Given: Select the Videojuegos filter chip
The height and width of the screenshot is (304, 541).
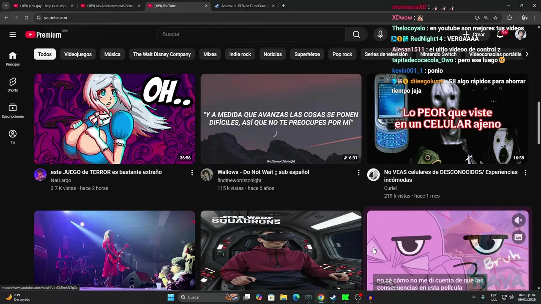Looking at the screenshot, I should pos(78,54).
